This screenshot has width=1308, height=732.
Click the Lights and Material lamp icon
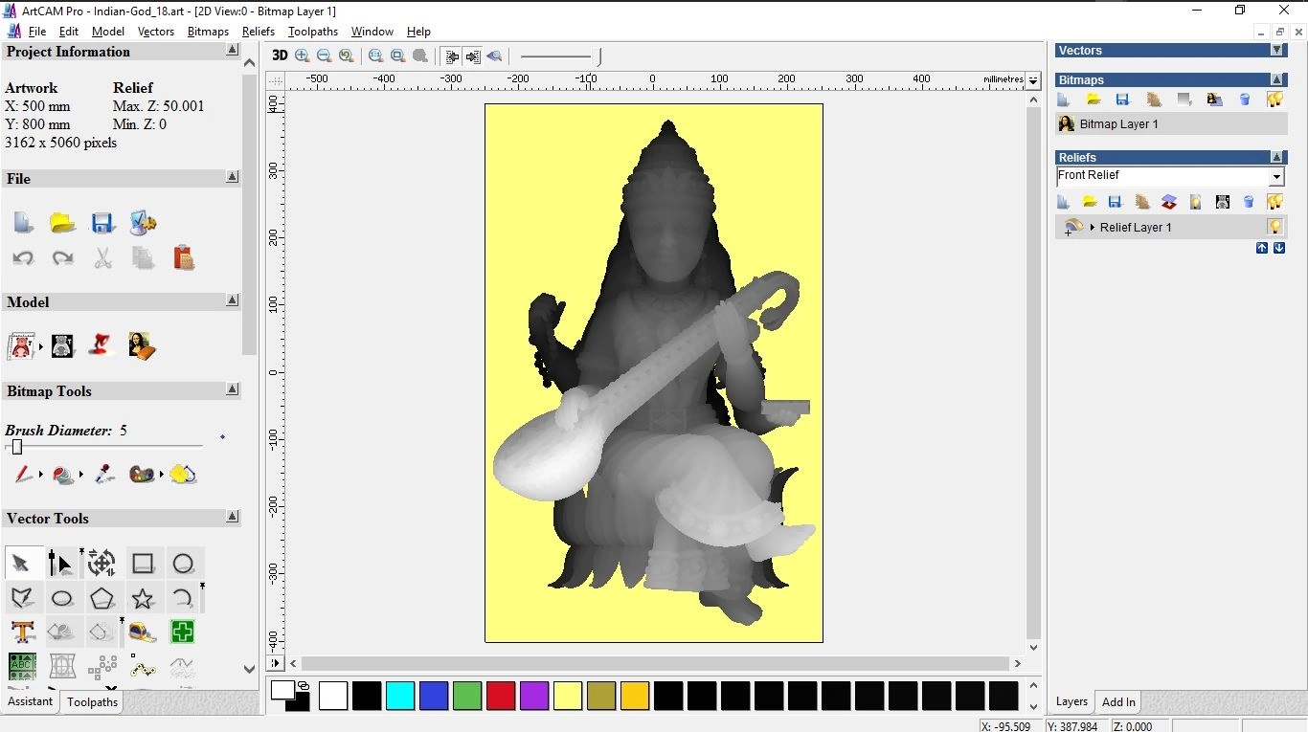coord(102,345)
